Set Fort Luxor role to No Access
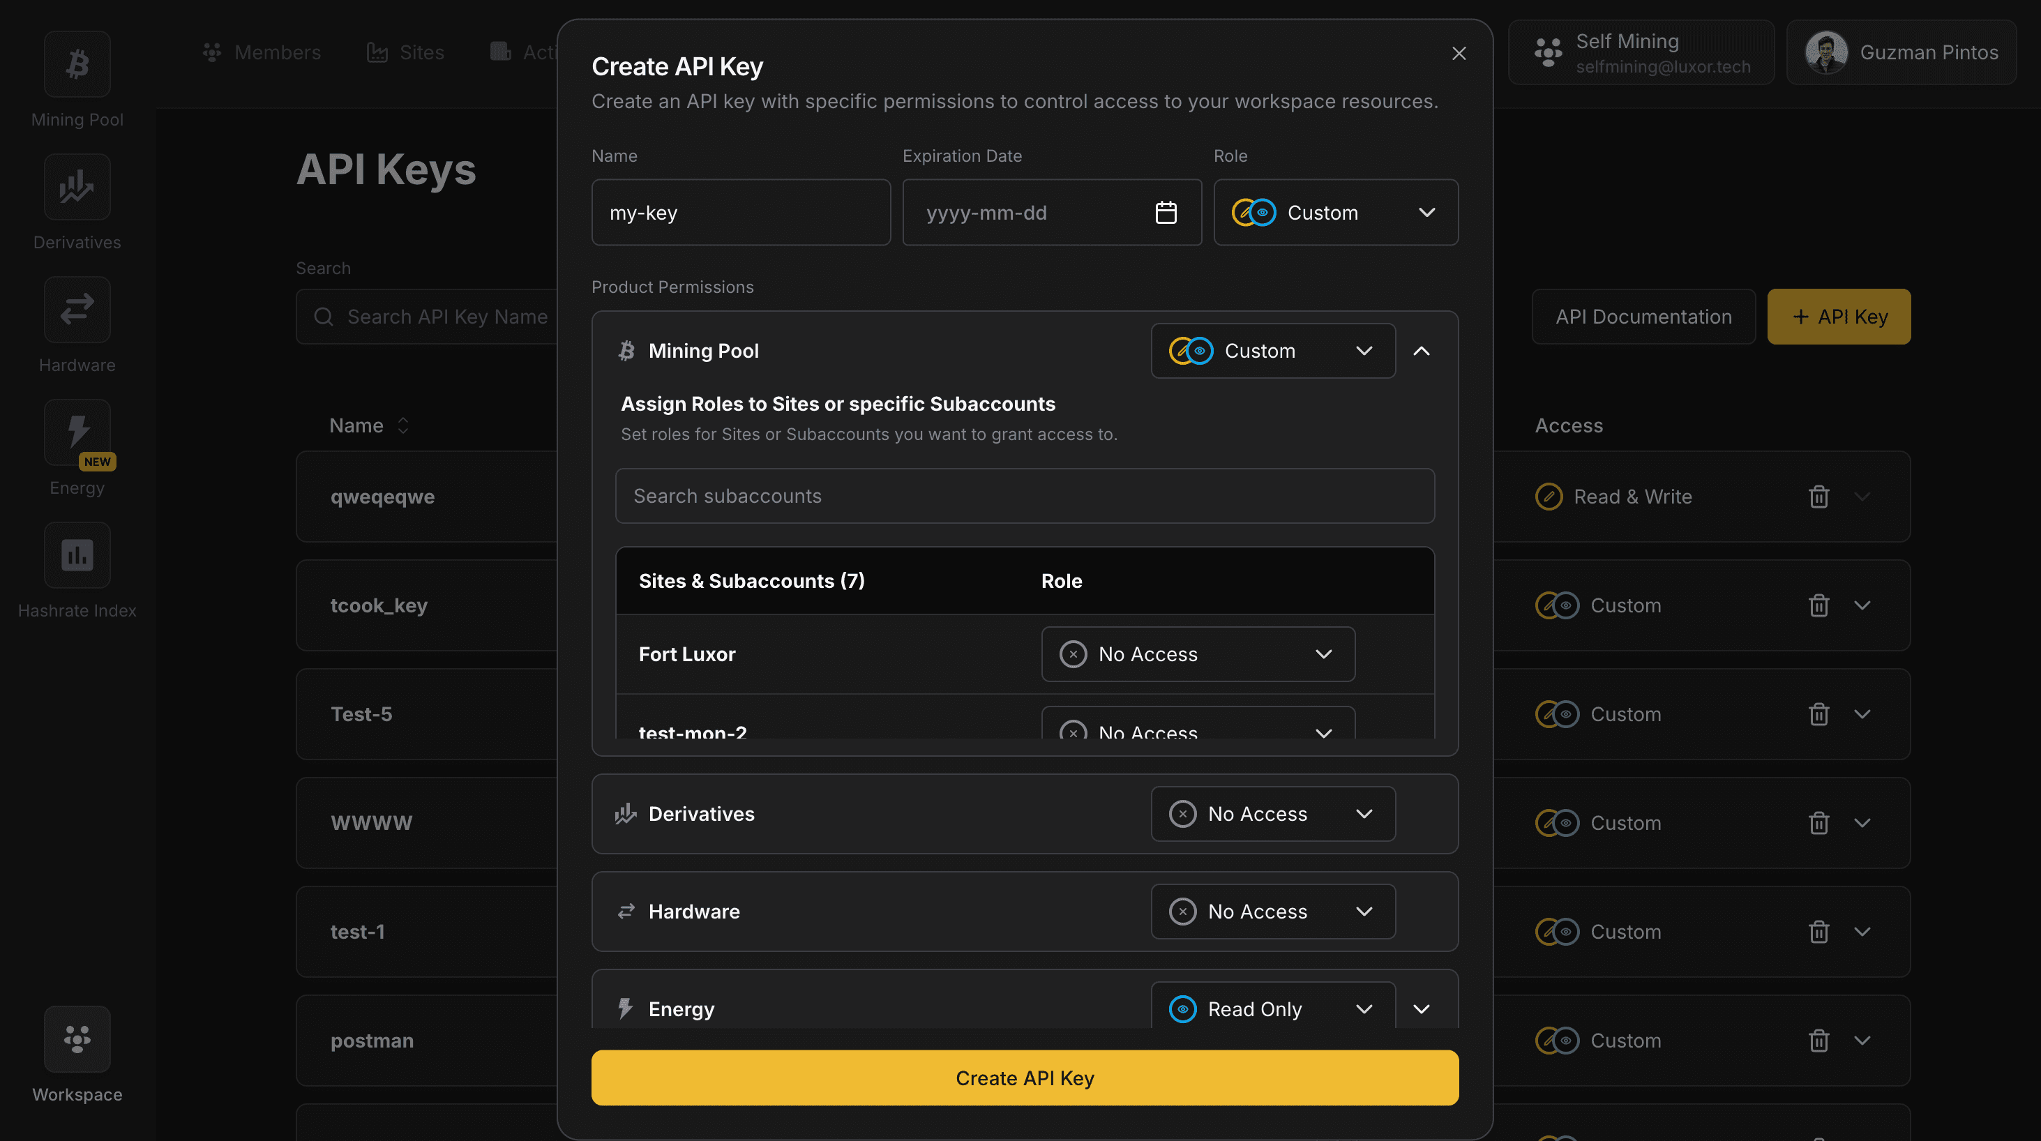Viewport: 2041px width, 1141px height. tap(1197, 653)
